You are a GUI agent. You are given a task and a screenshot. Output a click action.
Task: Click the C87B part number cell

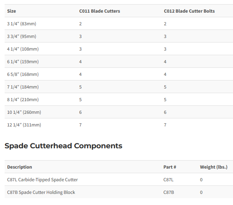(169, 192)
